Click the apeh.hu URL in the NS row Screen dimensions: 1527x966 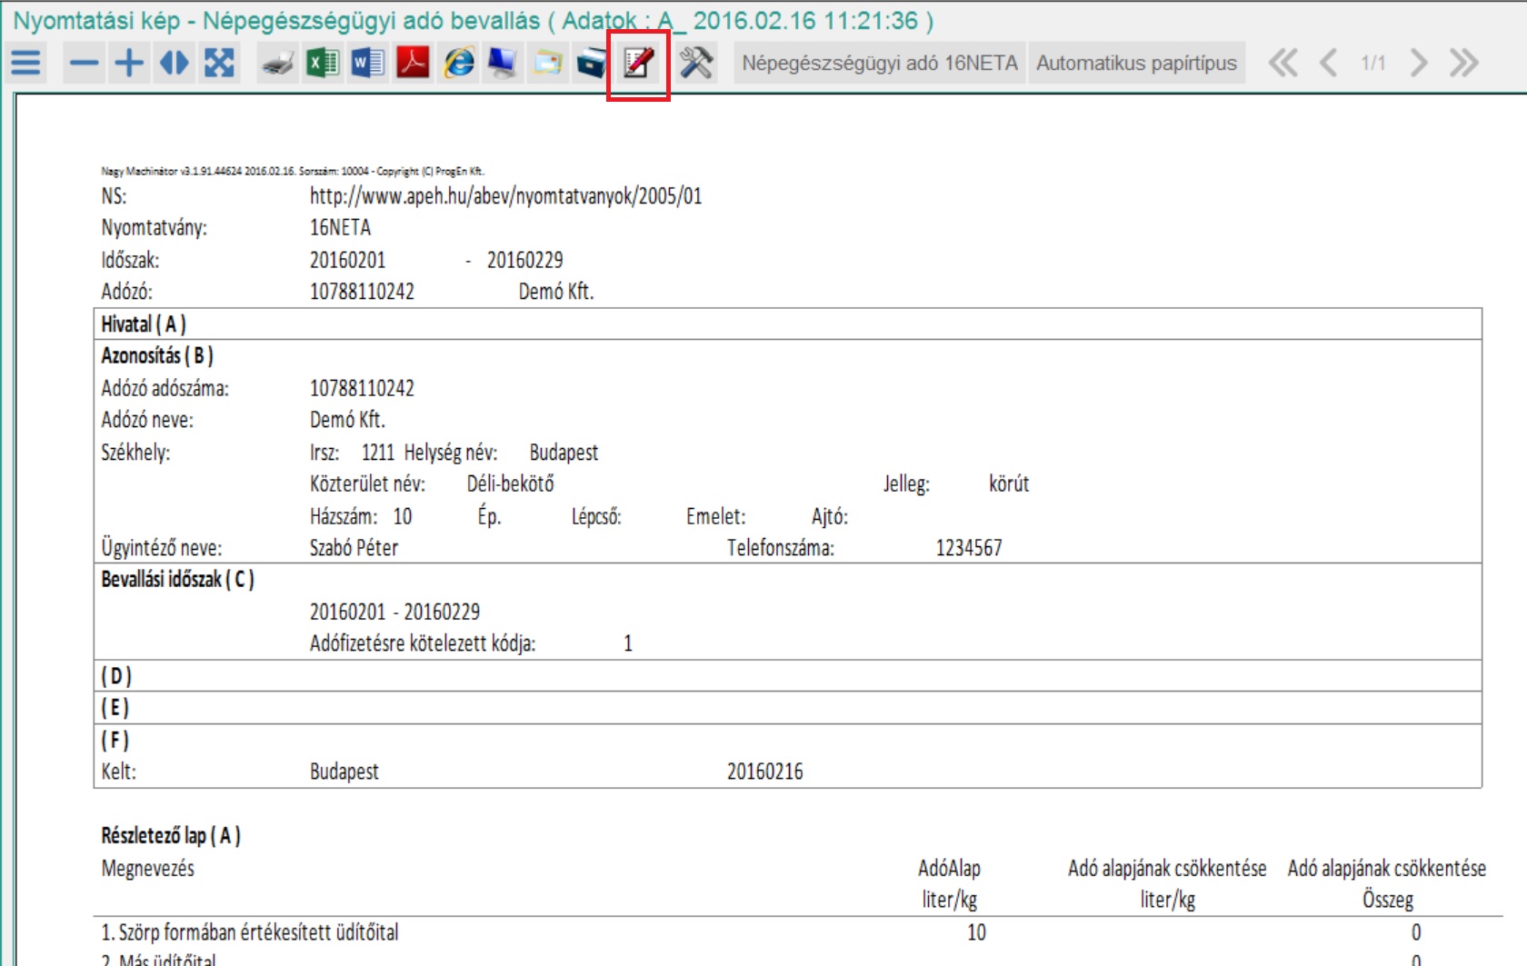coord(506,196)
